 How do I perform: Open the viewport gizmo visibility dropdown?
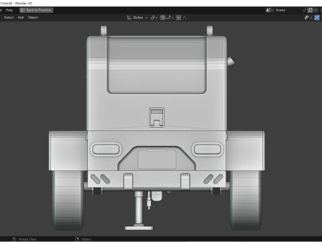308,17
